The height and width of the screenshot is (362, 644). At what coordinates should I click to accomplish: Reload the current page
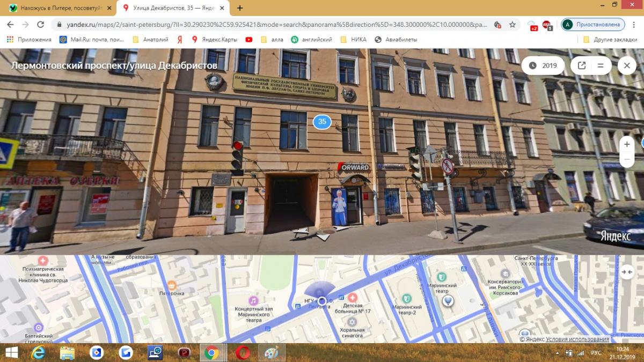[40, 25]
